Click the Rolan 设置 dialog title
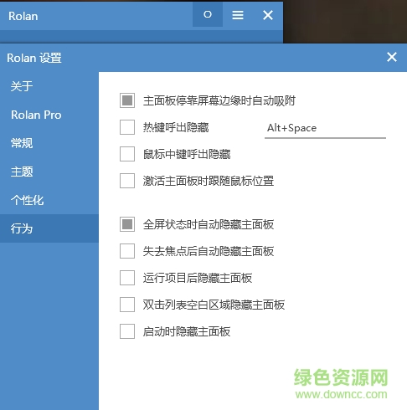This screenshot has width=407, height=410. point(34,58)
